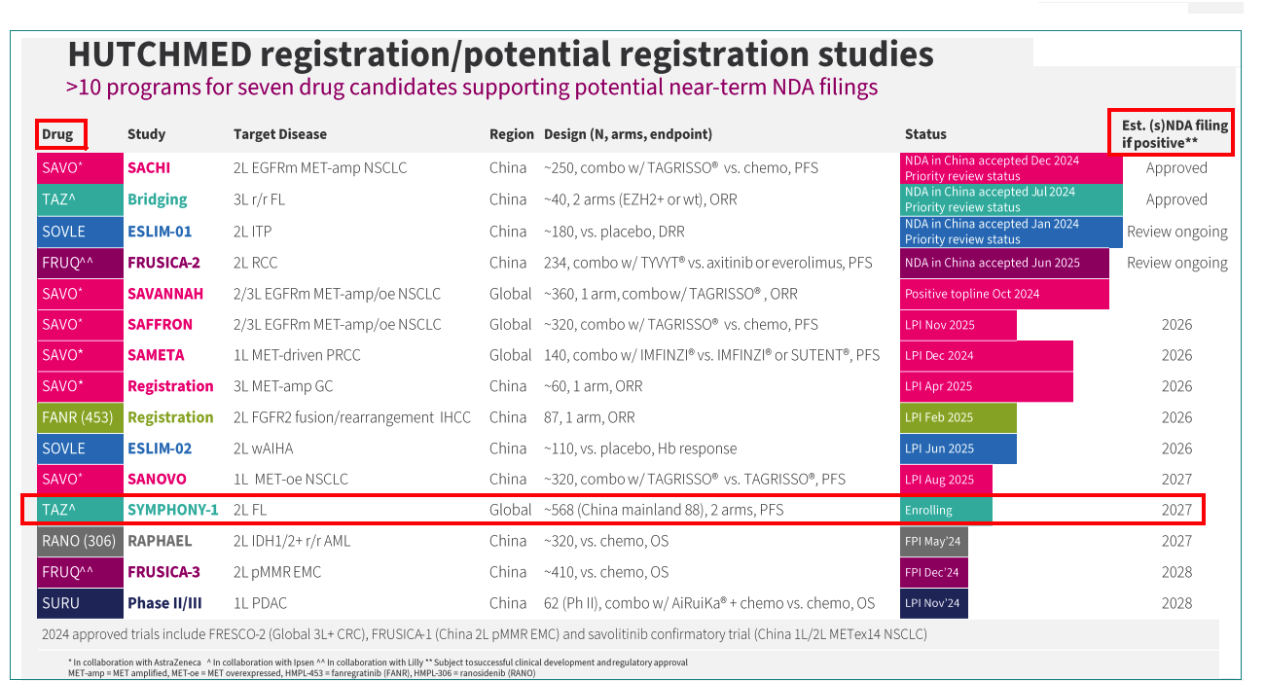This screenshot has height=681, width=1265.
Task: Click the SYMPHONY-1 study name
Action: [x=172, y=510]
